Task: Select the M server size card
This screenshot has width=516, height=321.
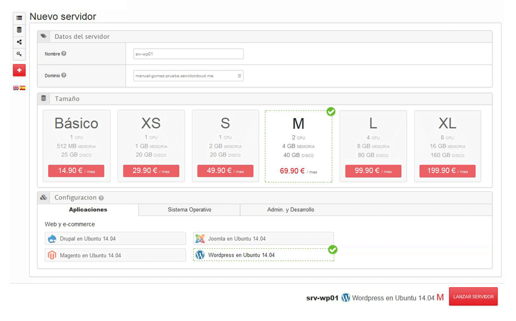Action: 299,146
